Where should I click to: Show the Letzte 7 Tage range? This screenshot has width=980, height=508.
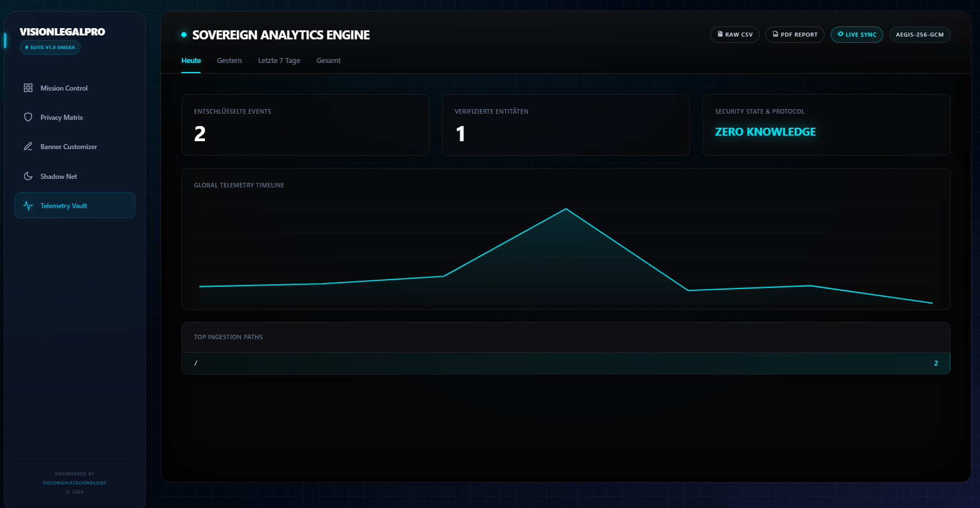point(279,61)
